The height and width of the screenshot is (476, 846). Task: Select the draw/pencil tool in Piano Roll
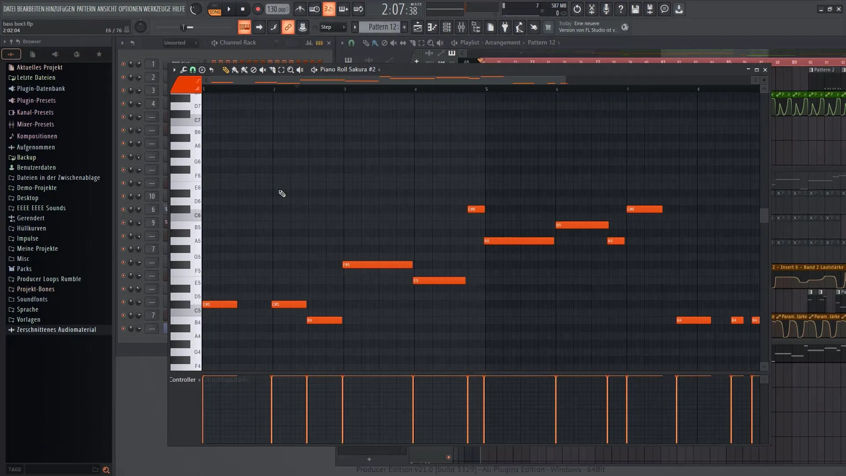[x=225, y=70]
